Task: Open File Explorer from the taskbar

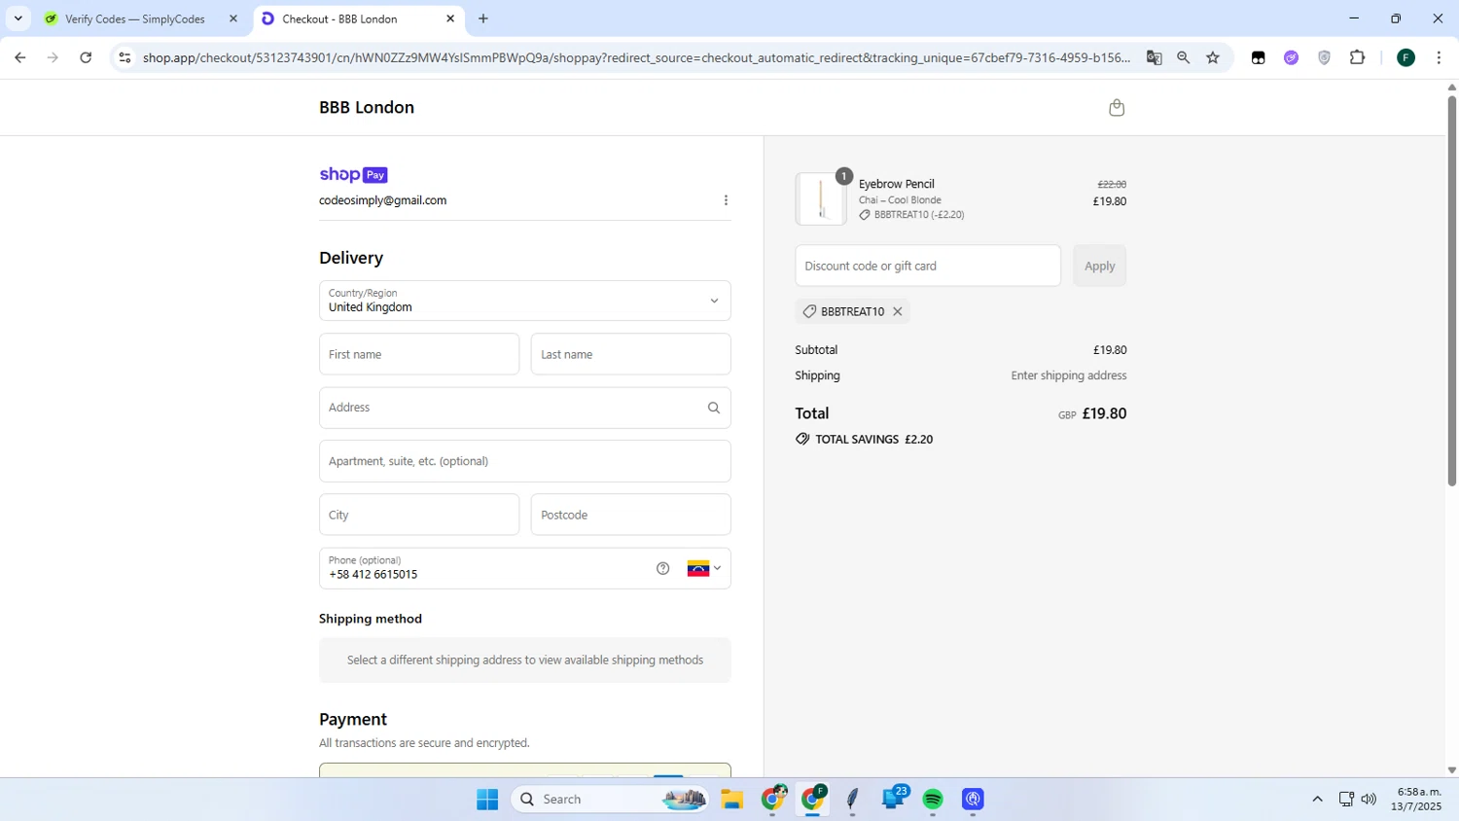Action: pyautogui.click(x=731, y=800)
